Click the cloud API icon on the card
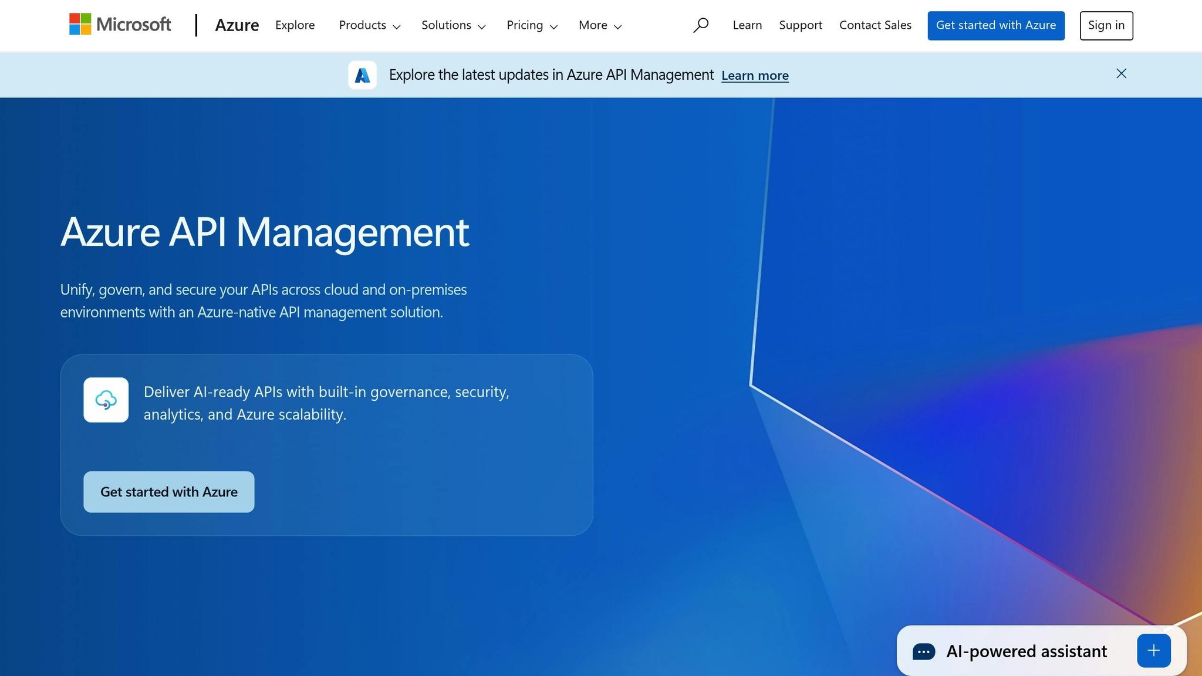The image size is (1202, 676). tap(106, 400)
